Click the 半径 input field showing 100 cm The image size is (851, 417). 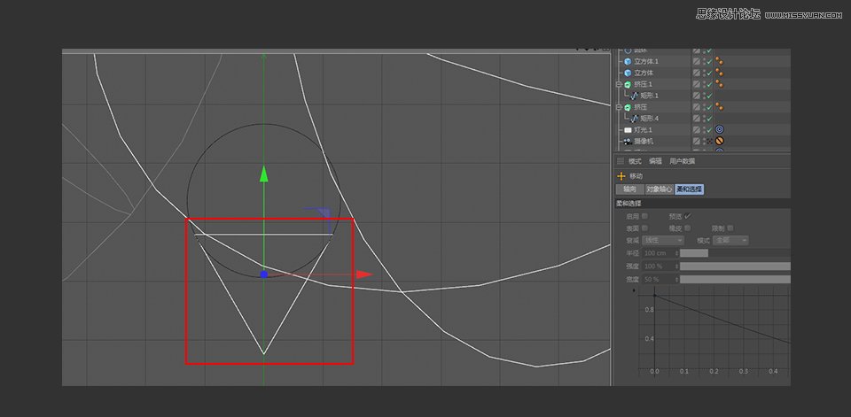tap(659, 253)
